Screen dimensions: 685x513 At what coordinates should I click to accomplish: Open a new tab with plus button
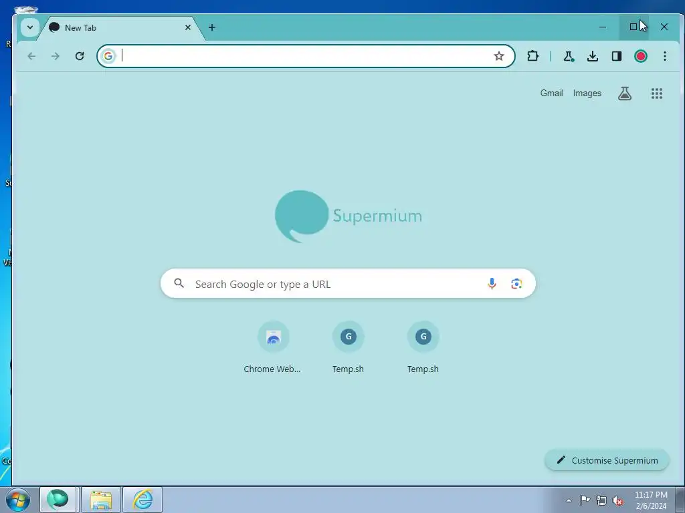coord(212,27)
